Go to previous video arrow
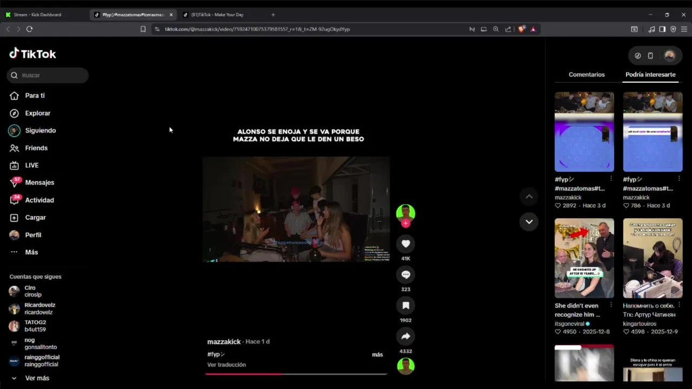692x389 pixels. pos(529,197)
